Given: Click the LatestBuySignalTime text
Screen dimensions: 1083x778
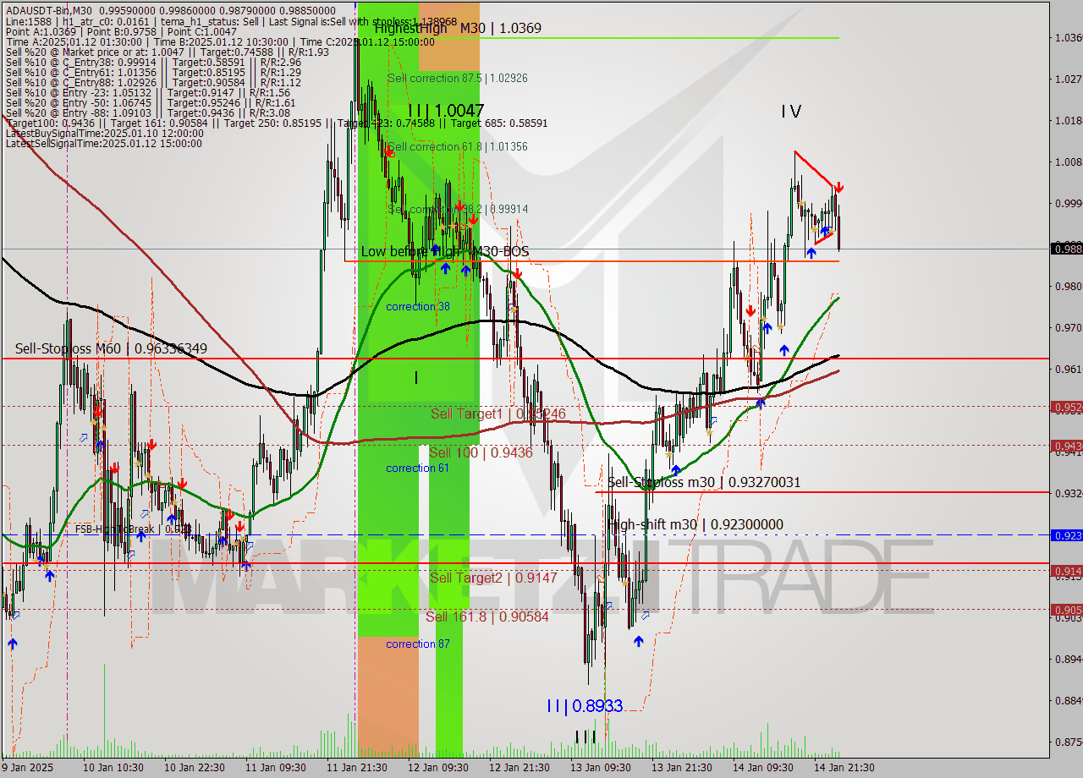Looking at the screenshot, I should pos(105,133).
